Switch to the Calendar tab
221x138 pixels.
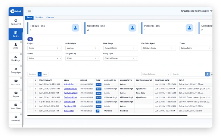point(50,17)
